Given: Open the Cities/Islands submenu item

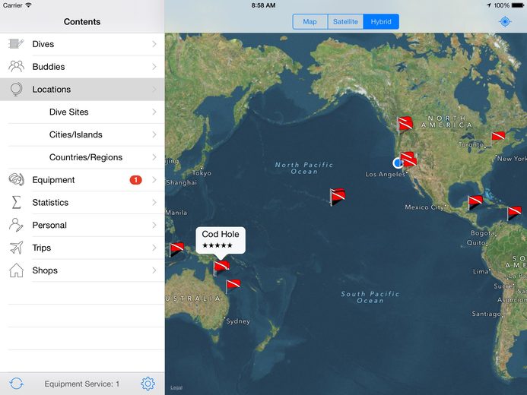Looking at the screenshot, I should pyautogui.click(x=82, y=134).
